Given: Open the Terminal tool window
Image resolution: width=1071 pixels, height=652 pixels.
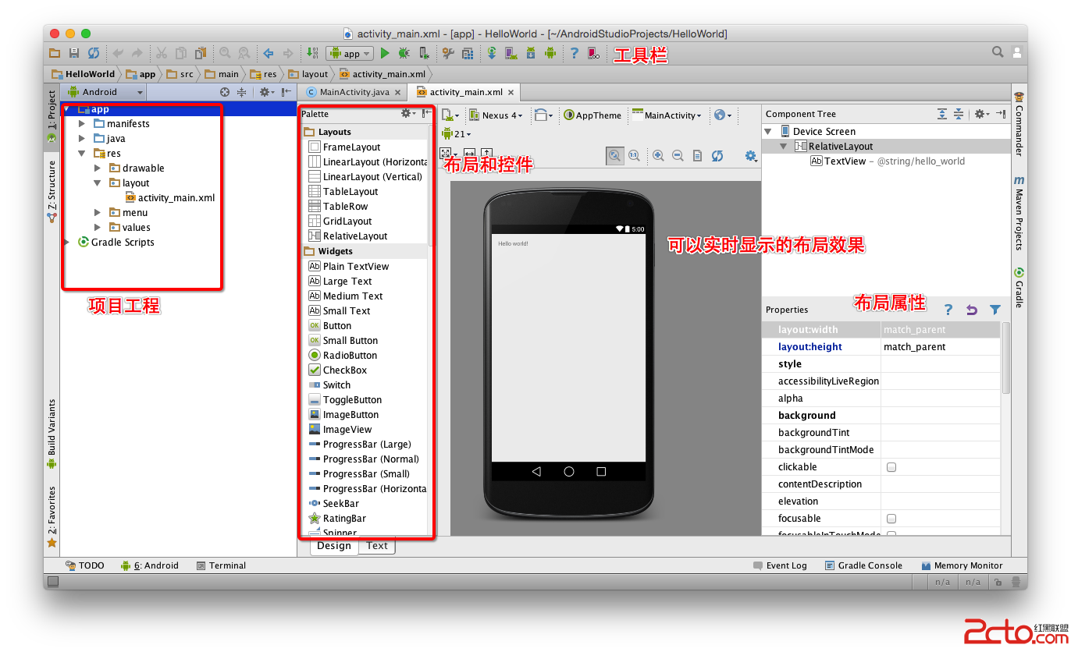Looking at the screenshot, I should click(x=221, y=565).
